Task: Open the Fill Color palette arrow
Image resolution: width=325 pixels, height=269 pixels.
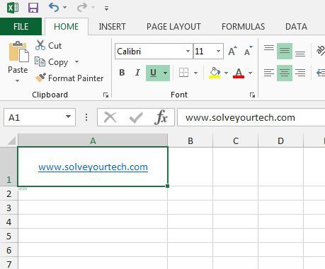Action: [x=226, y=73]
